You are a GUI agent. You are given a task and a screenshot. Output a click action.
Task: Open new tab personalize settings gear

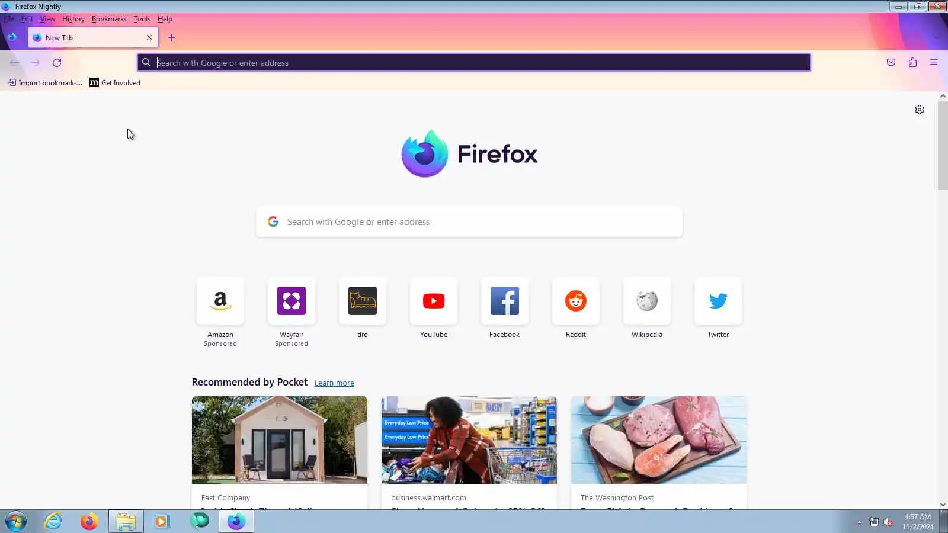(920, 110)
